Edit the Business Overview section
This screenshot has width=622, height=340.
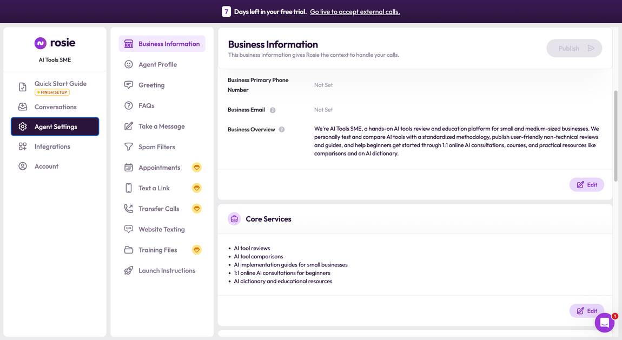(587, 185)
